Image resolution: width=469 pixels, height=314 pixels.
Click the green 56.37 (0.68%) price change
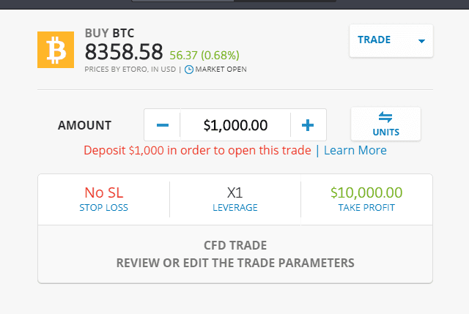click(204, 55)
